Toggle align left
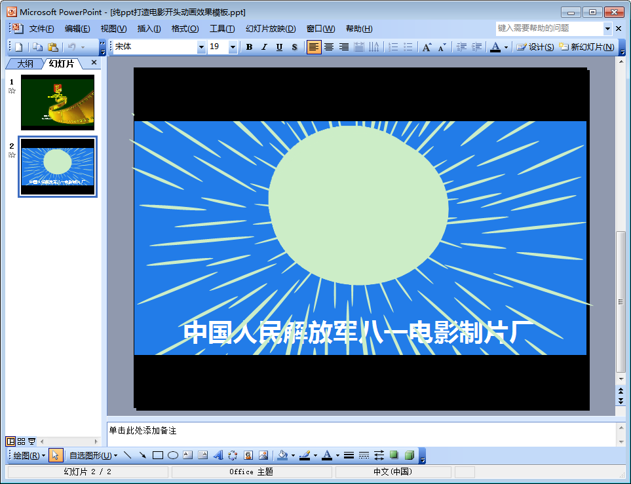Image resolution: width=631 pixels, height=484 pixels. click(x=314, y=47)
